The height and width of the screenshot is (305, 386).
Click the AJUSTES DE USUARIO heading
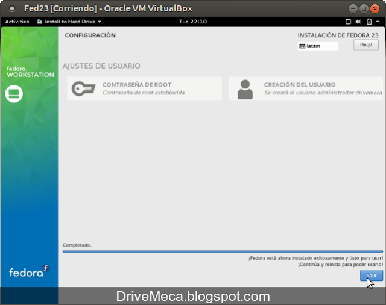coord(101,66)
